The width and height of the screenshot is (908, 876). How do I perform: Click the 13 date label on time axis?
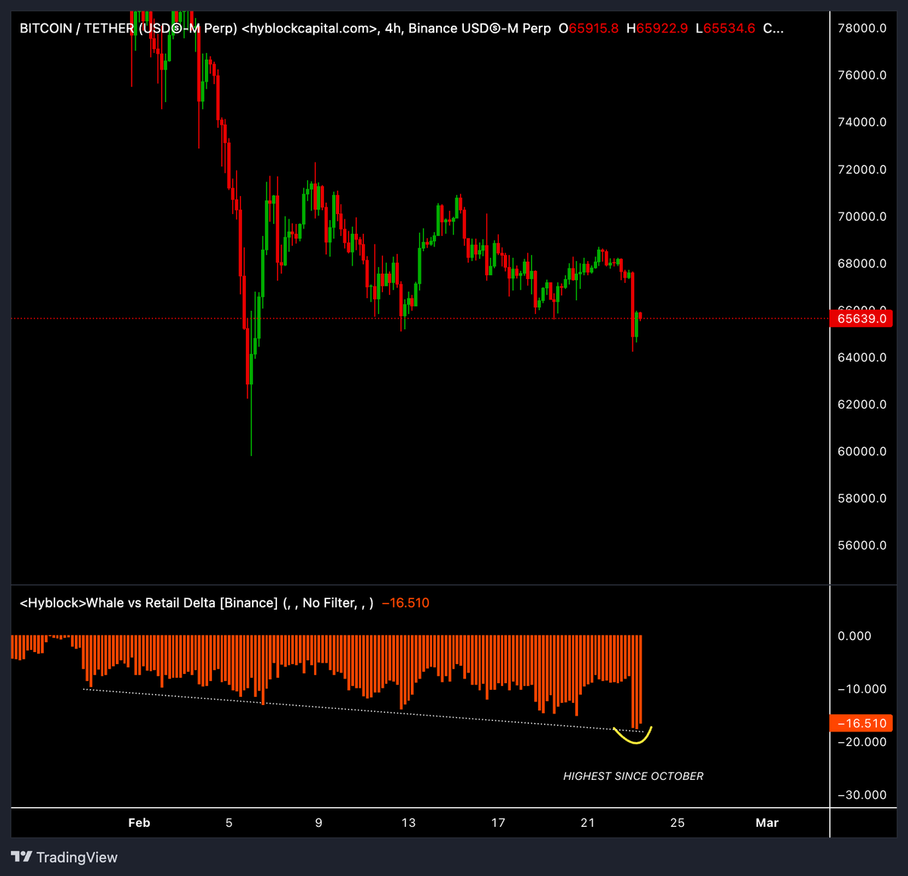(409, 822)
